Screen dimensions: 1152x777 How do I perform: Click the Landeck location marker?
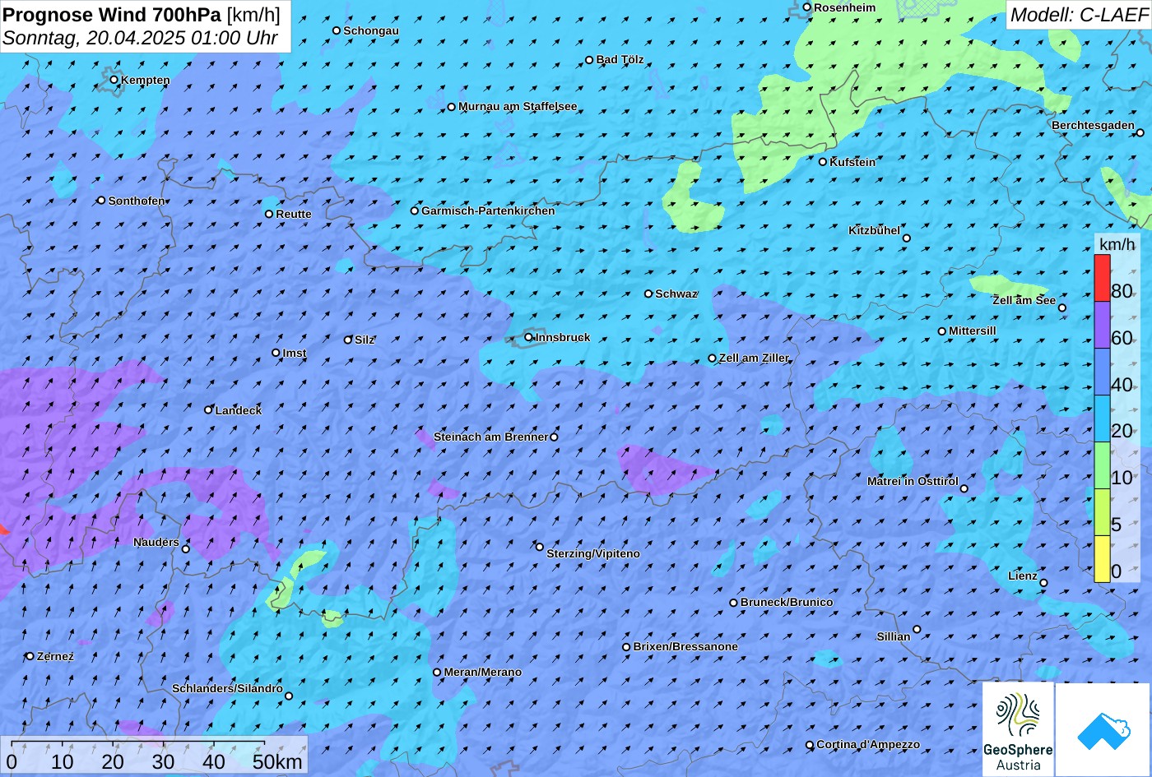tap(208, 409)
